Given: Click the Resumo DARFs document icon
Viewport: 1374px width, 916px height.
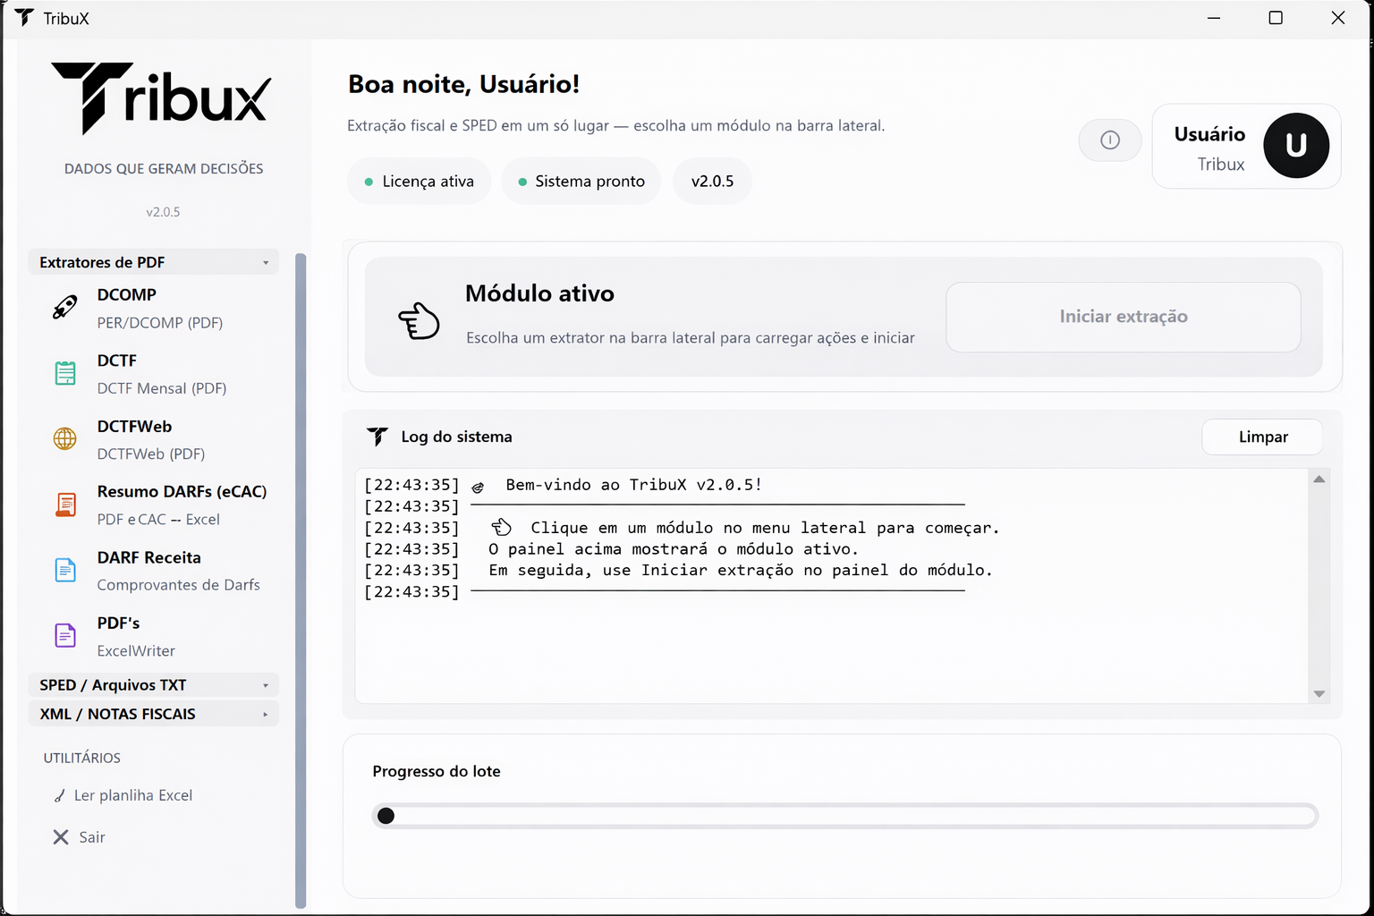Looking at the screenshot, I should click(x=65, y=505).
